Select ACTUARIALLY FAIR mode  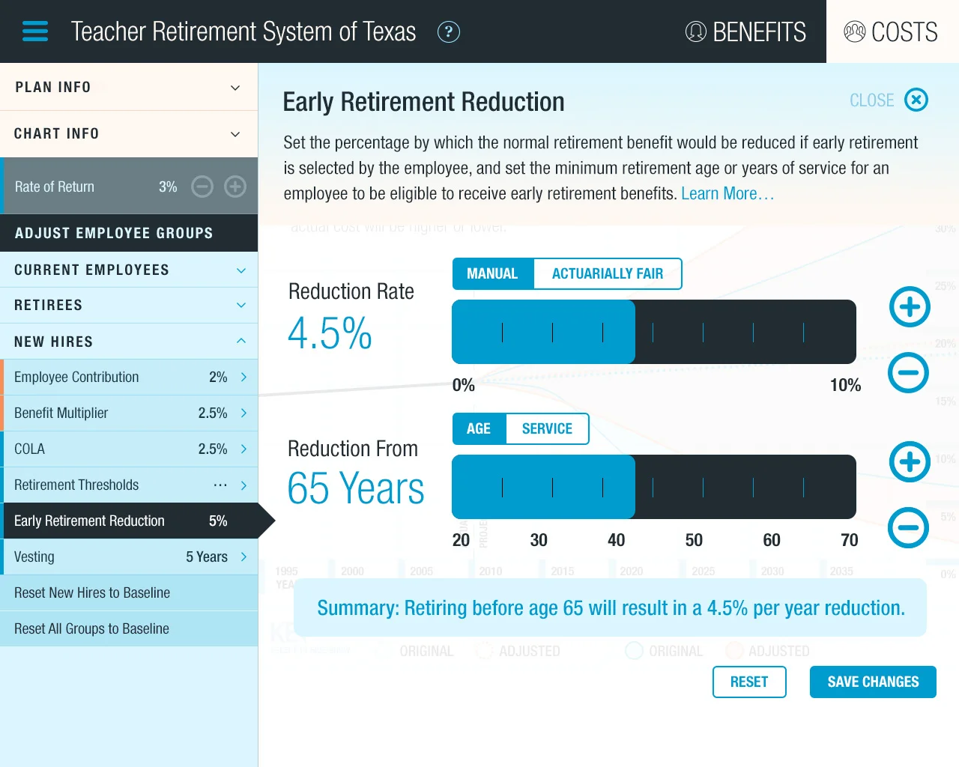pyautogui.click(x=608, y=273)
